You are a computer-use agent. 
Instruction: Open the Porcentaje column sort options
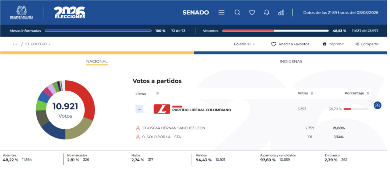pos(368,93)
